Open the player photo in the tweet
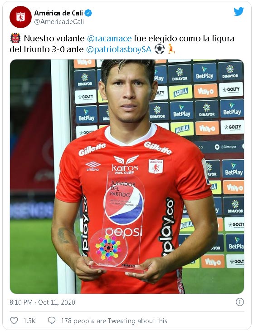The image size is (253, 331). tap(127, 177)
